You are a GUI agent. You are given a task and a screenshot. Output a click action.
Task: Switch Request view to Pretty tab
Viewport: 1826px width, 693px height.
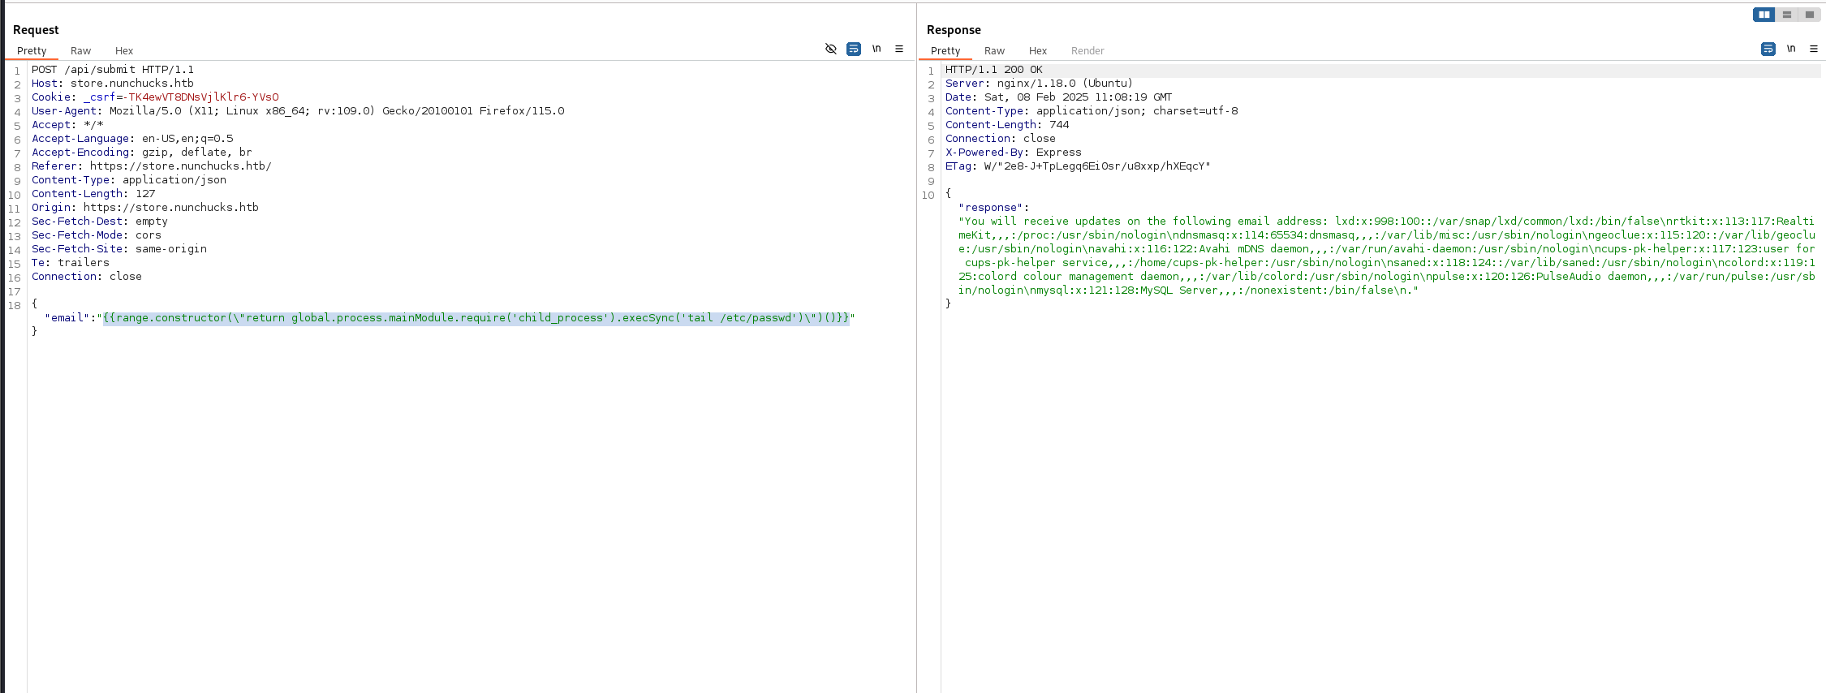click(x=32, y=50)
